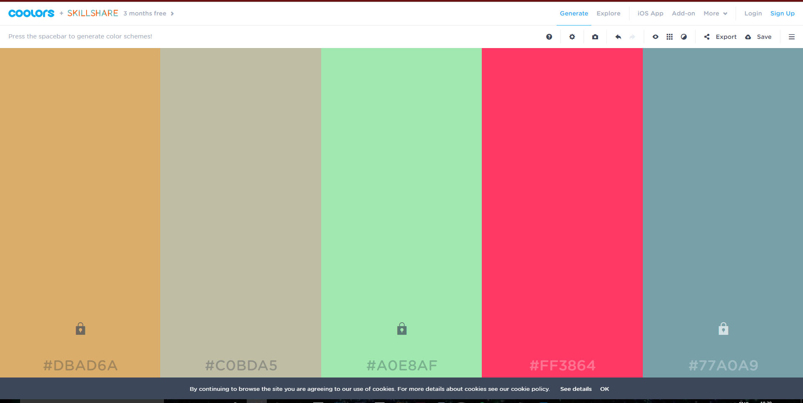Toggle the eye view mode icon
Image resolution: width=803 pixels, height=403 pixels.
pos(655,37)
